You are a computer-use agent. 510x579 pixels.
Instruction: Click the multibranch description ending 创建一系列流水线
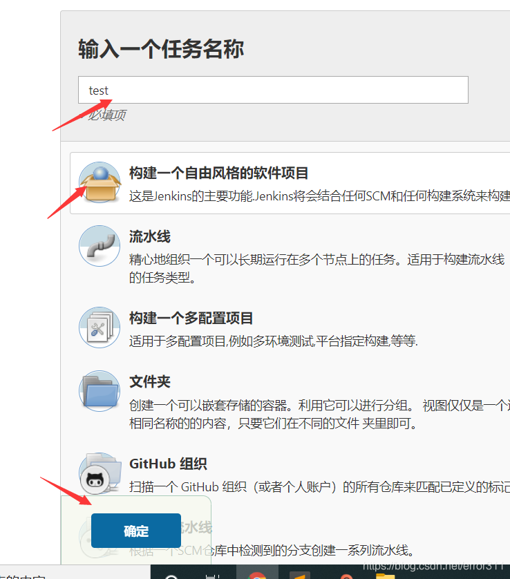[x=272, y=551]
